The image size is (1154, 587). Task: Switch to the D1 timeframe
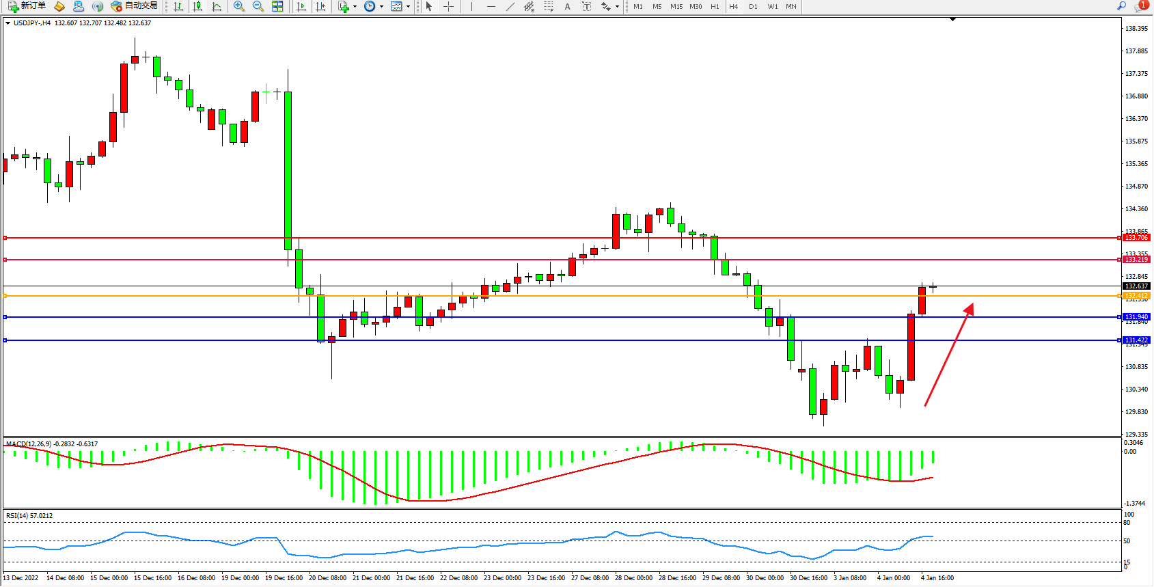pos(753,6)
